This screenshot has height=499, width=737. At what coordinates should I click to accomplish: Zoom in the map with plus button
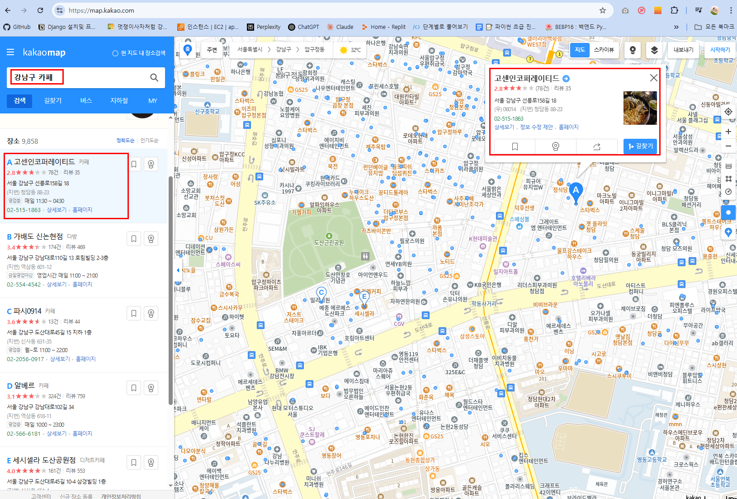[x=728, y=132]
